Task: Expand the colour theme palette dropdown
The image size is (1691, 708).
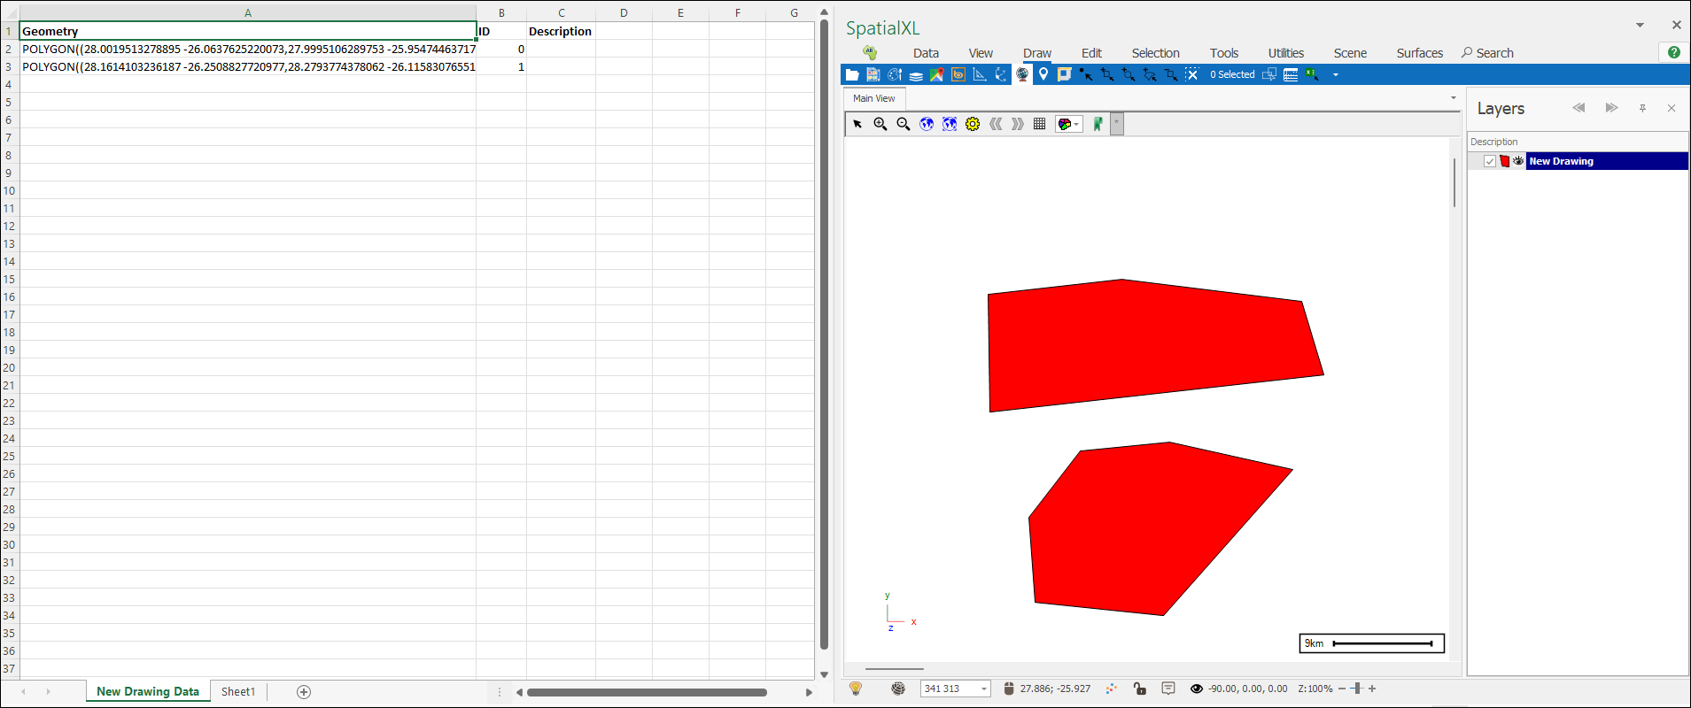Action: coord(1077,124)
